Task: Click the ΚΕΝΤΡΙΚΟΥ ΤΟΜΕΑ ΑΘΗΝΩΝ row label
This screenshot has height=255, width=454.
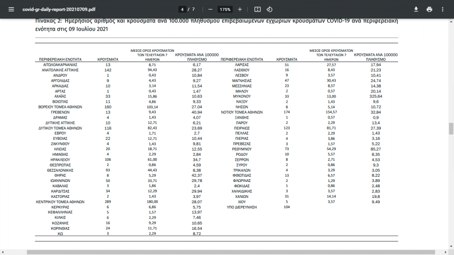Action: point(60,202)
